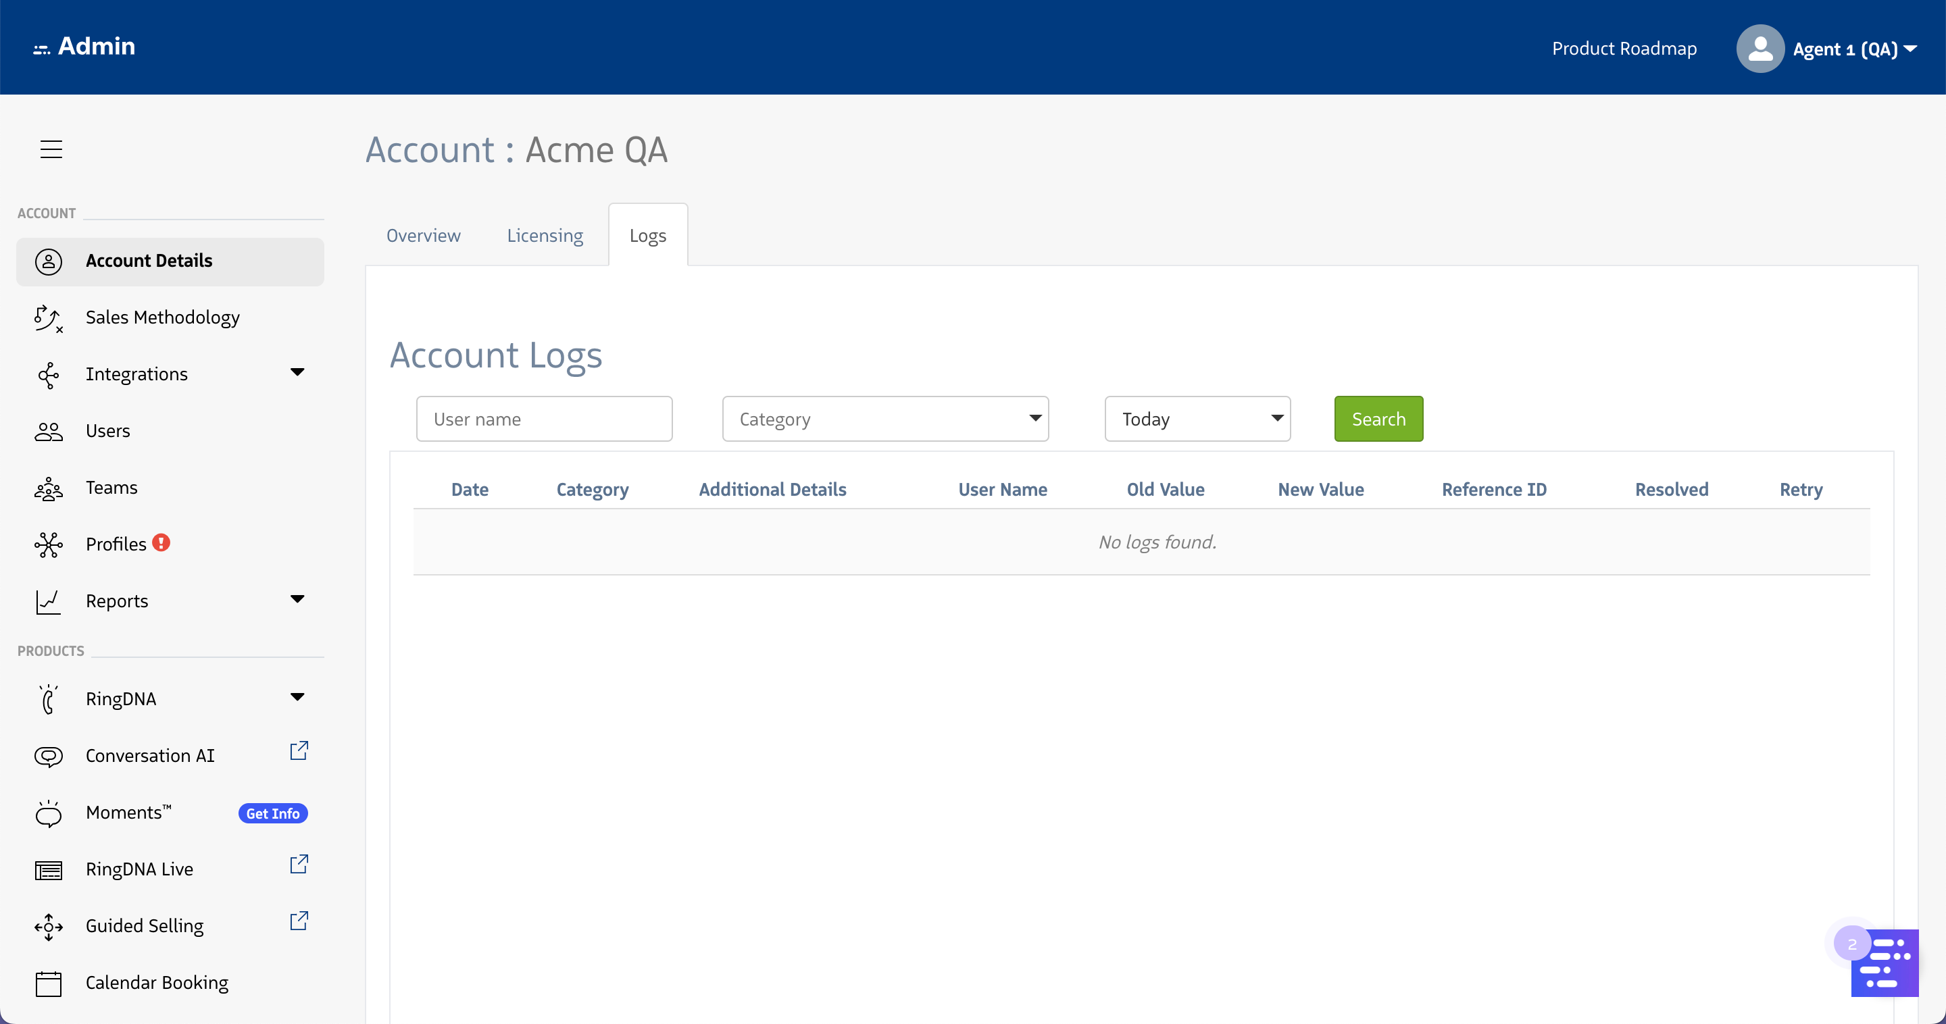The height and width of the screenshot is (1024, 1946).
Task: Focus the User name input field
Action: coord(544,419)
